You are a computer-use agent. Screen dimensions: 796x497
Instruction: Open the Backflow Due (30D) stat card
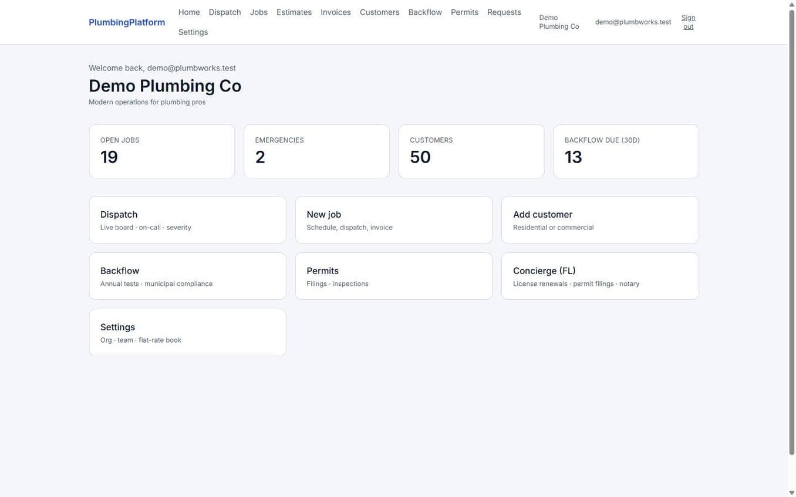[x=626, y=151]
